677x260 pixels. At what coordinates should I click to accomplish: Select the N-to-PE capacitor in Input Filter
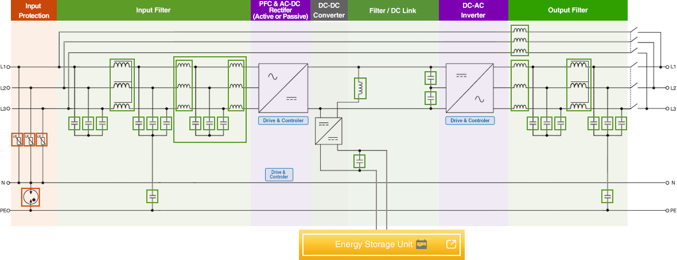point(152,196)
